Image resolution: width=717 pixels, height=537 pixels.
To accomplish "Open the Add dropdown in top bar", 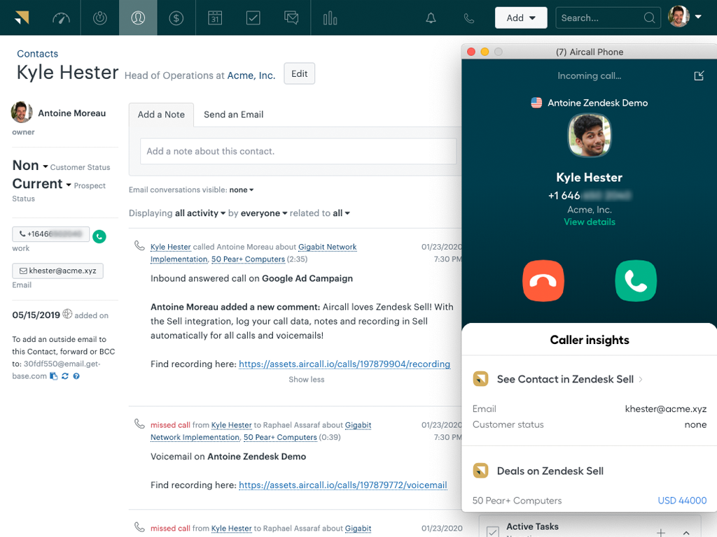I will 521,17.
